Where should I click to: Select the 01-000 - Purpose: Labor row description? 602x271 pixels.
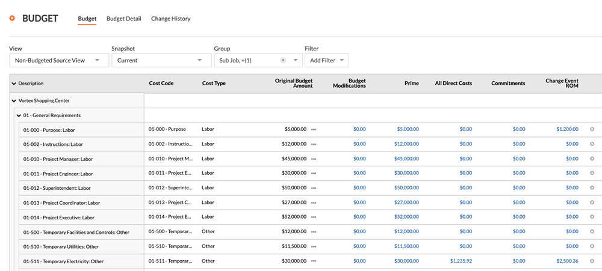[x=49, y=130]
